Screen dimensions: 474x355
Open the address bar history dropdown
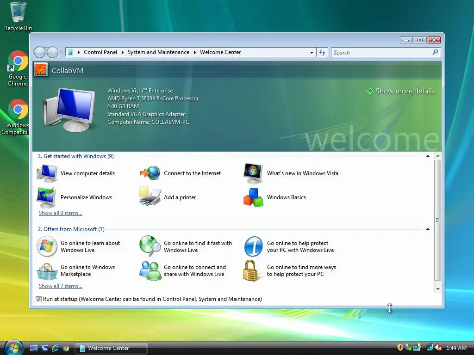(x=312, y=53)
